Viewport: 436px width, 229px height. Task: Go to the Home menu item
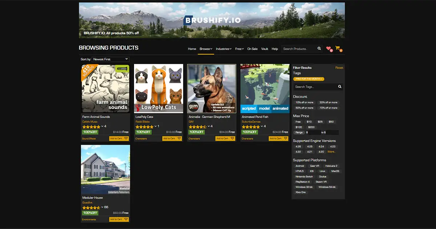click(192, 49)
